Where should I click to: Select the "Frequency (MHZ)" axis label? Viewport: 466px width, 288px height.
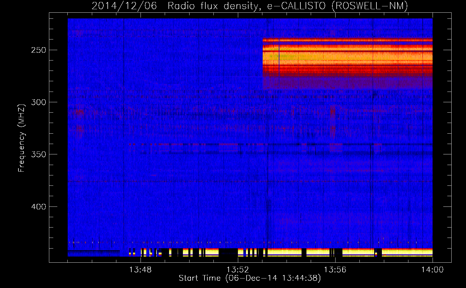22,138
